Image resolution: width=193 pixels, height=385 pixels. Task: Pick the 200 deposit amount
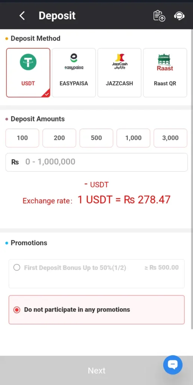(59, 138)
